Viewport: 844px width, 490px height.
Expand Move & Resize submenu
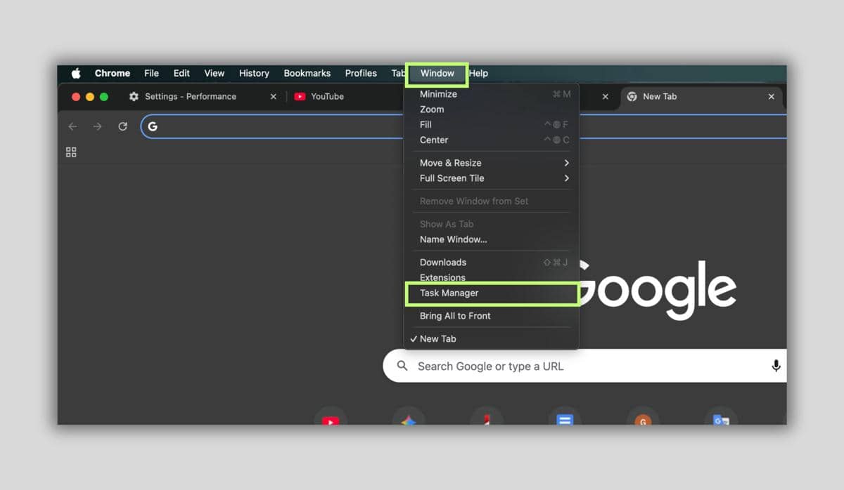491,163
